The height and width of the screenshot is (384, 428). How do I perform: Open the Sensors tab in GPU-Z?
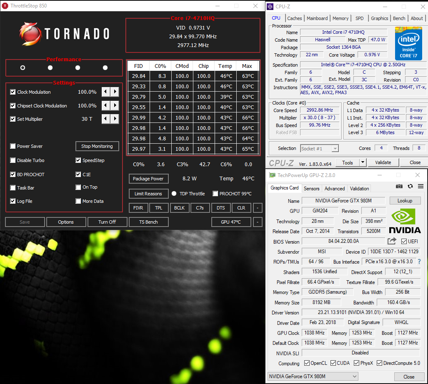(311, 188)
